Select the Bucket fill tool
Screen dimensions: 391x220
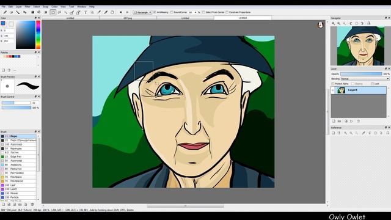[39, 12]
